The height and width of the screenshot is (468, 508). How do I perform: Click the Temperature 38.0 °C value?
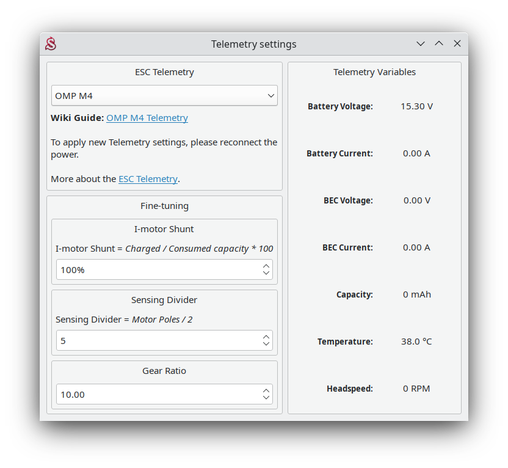pos(416,342)
